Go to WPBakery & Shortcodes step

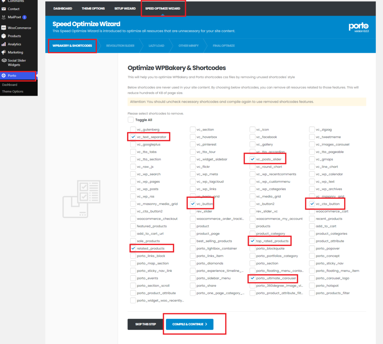pyautogui.click(x=72, y=46)
